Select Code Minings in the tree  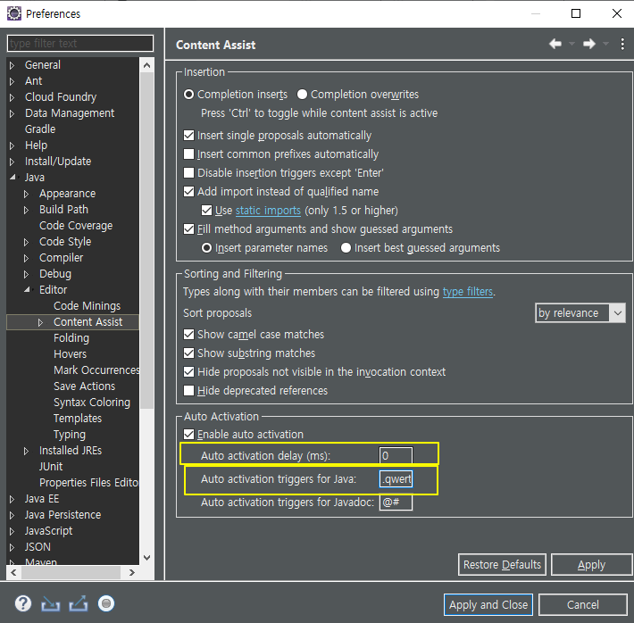pos(87,306)
